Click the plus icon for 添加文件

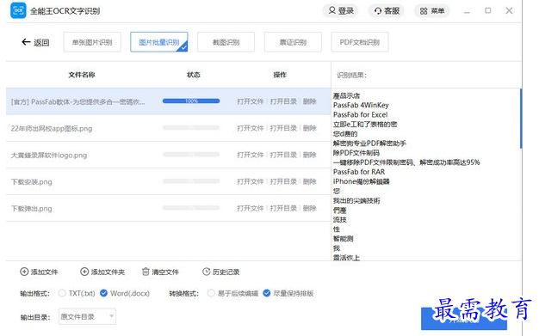pyautogui.click(x=24, y=272)
